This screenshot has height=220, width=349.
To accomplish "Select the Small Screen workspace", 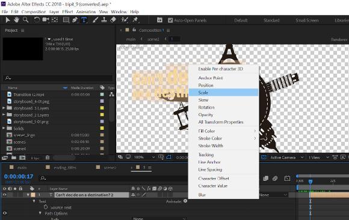I will [307, 20].
